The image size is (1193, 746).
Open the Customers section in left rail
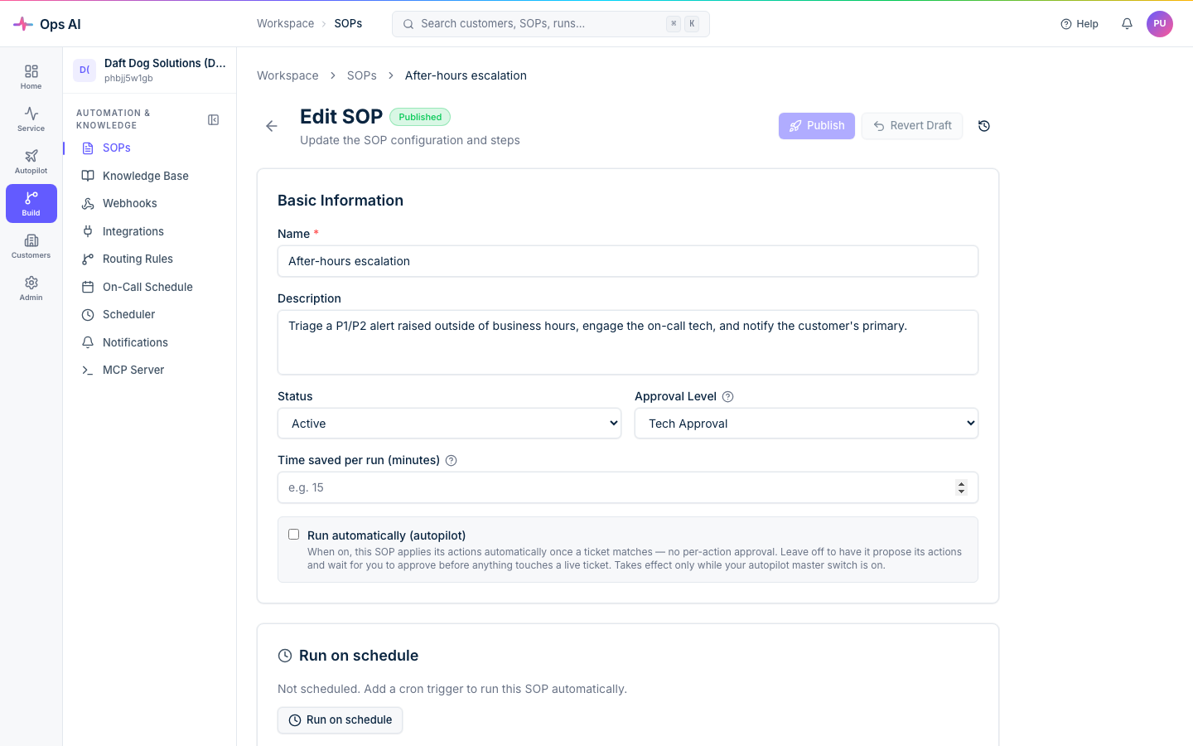(x=31, y=246)
